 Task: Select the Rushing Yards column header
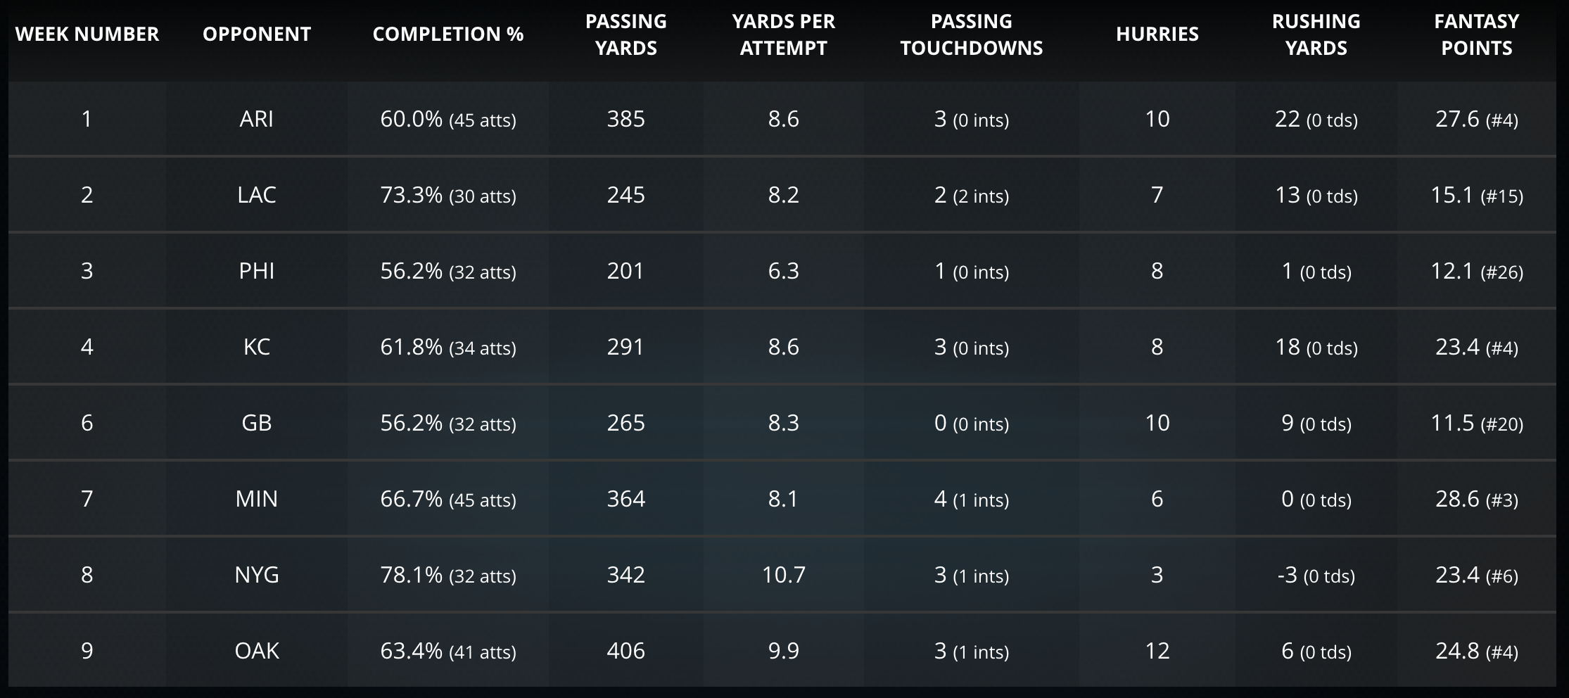[1316, 34]
